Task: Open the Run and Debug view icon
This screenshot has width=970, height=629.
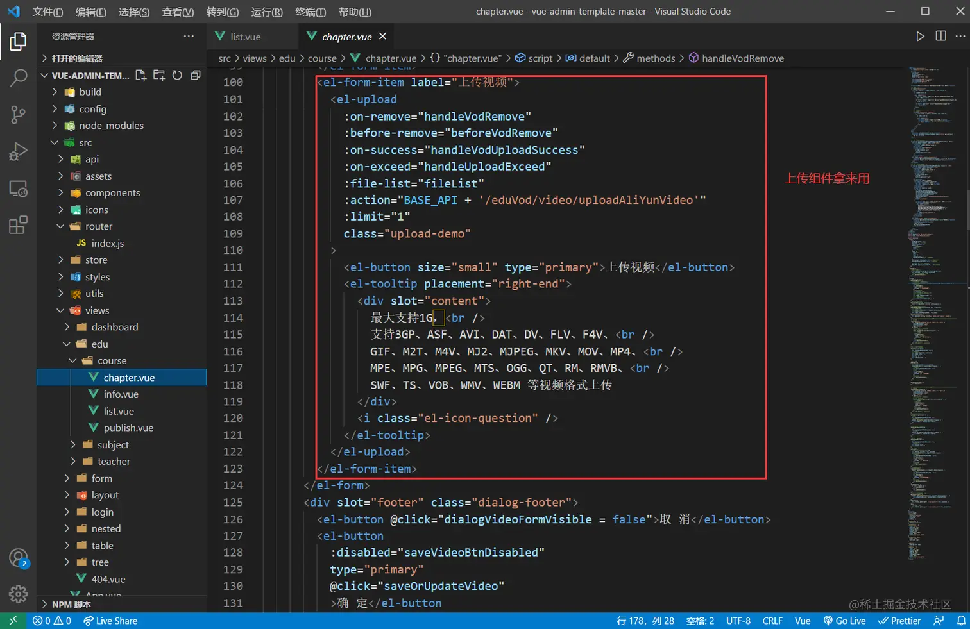Action: [18, 152]
